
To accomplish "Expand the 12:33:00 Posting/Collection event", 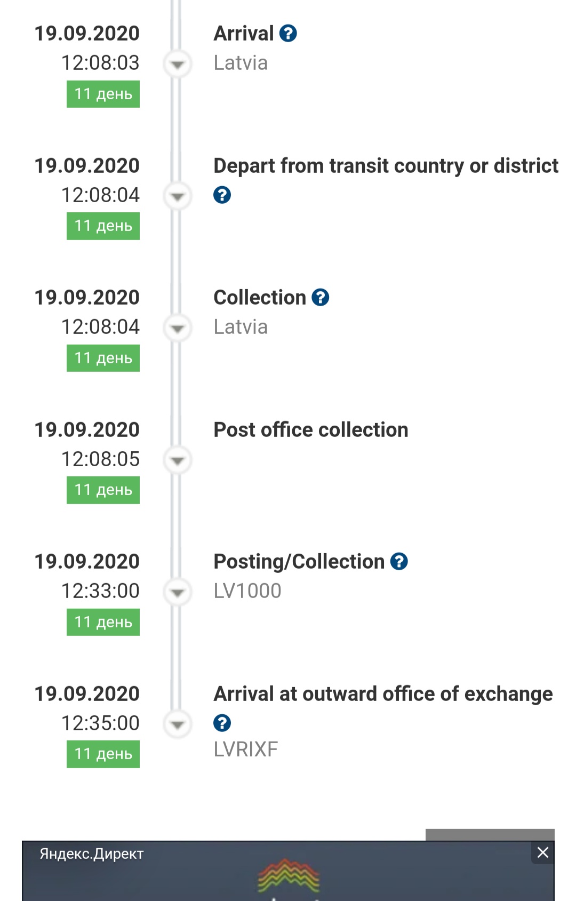I will click(177, 592).
